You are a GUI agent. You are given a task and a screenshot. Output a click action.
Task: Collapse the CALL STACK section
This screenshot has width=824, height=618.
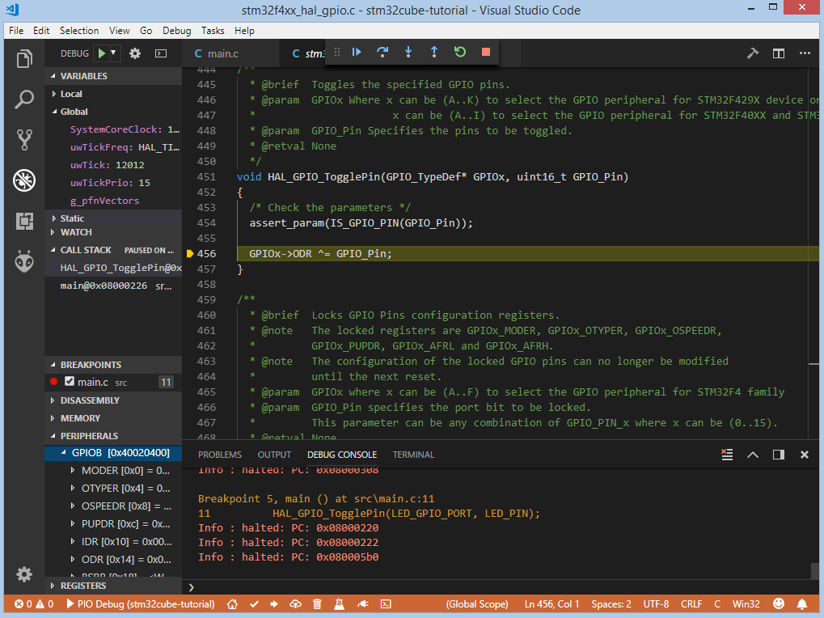[113, 250]
